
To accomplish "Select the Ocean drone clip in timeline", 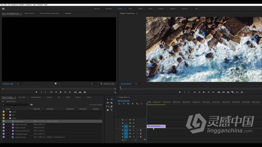I will point(156,126).
